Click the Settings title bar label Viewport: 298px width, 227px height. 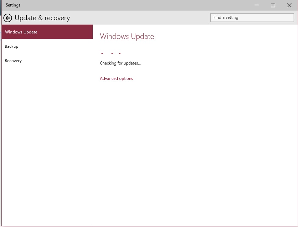pyautogui.click(x=13, y=5)
